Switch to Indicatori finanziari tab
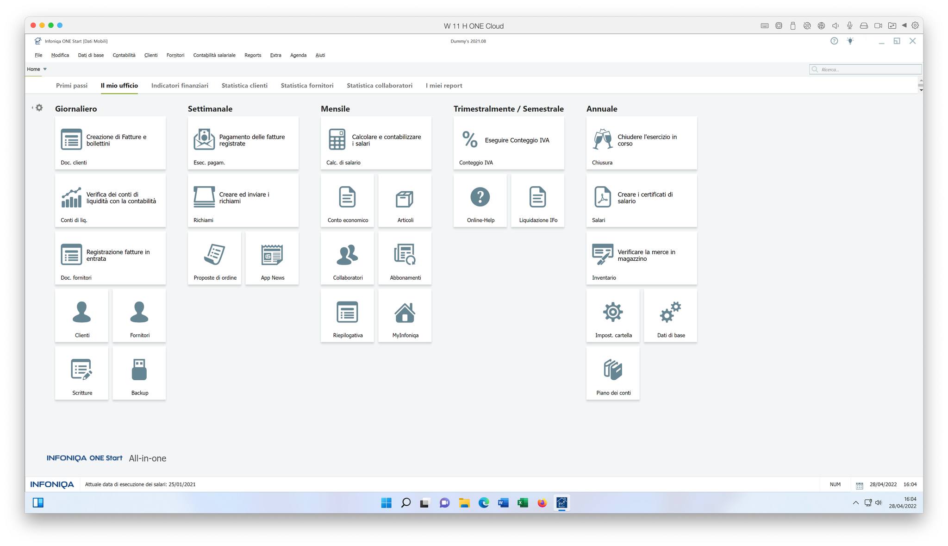The width and height of the screenshot is (948, 546). tap(180, 86)
